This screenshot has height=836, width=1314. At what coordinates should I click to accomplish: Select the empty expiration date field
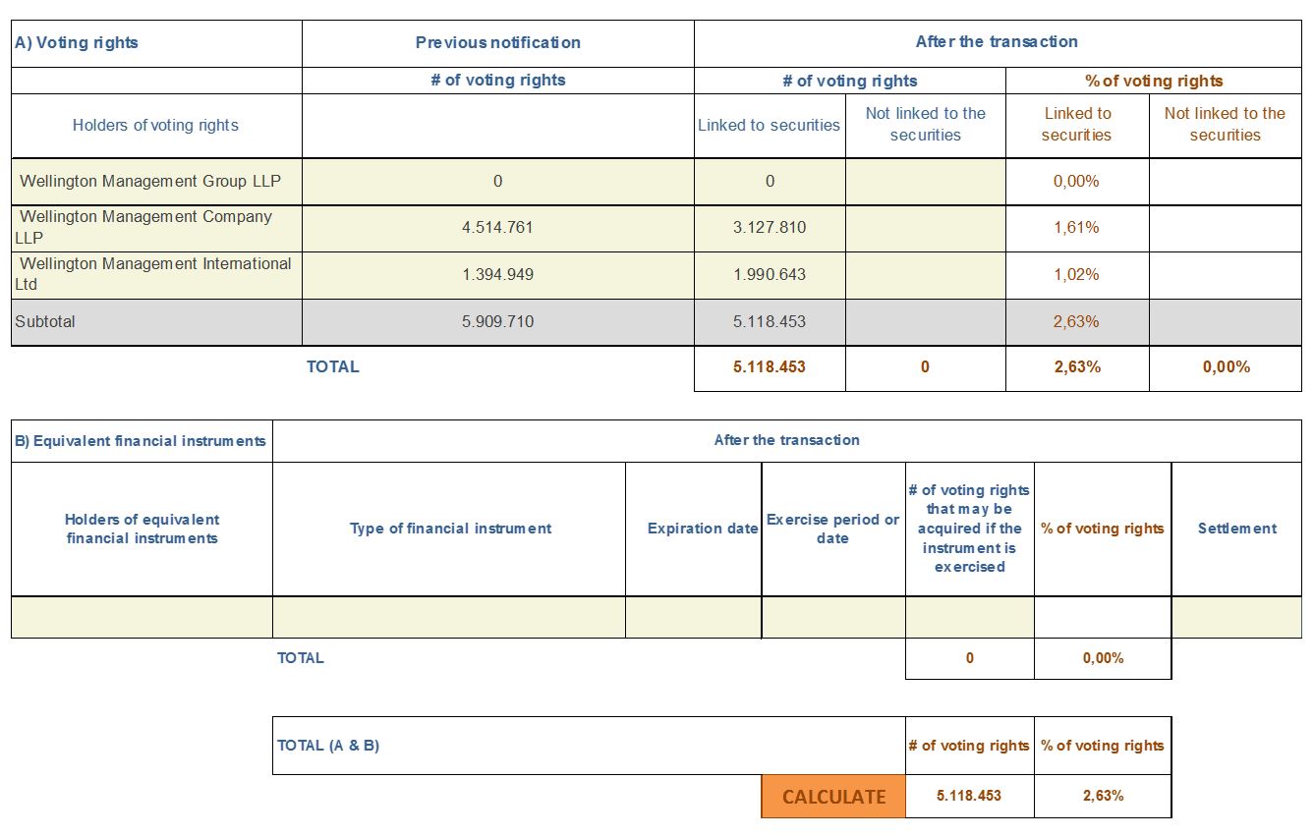coord(694,617)
